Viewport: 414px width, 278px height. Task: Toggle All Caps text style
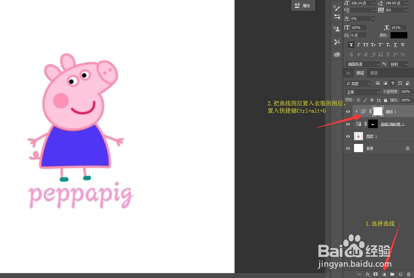pyautogui.click(x=366, y=45)
